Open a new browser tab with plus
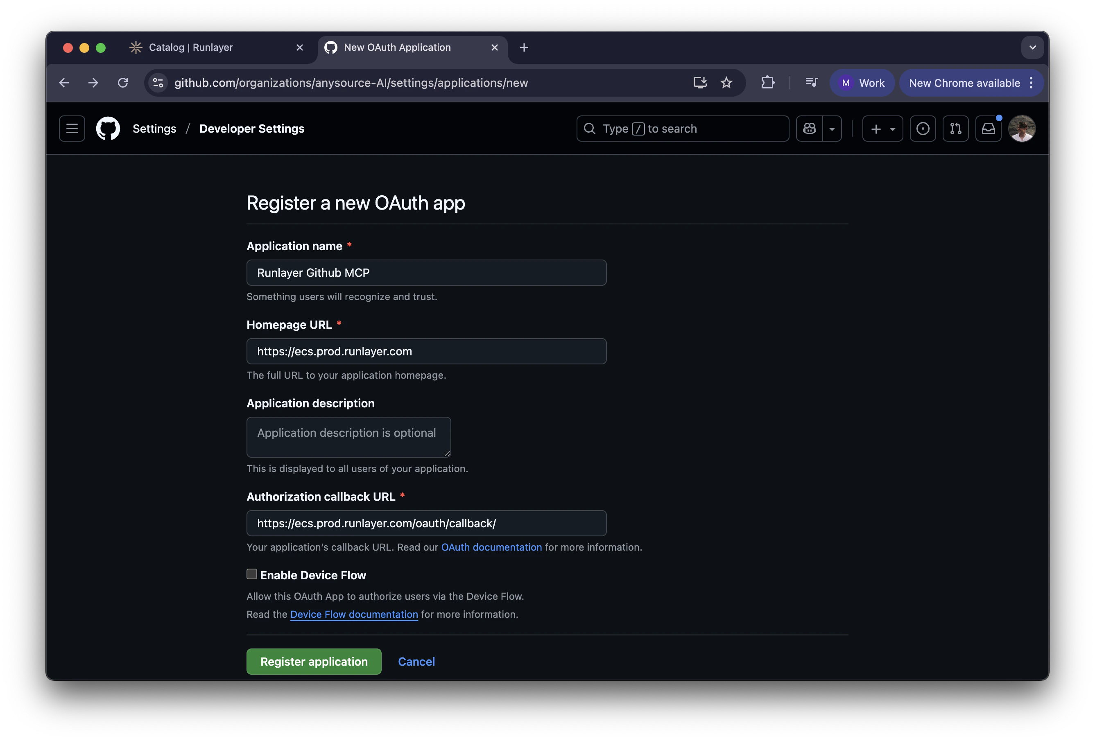 point(524,47)
